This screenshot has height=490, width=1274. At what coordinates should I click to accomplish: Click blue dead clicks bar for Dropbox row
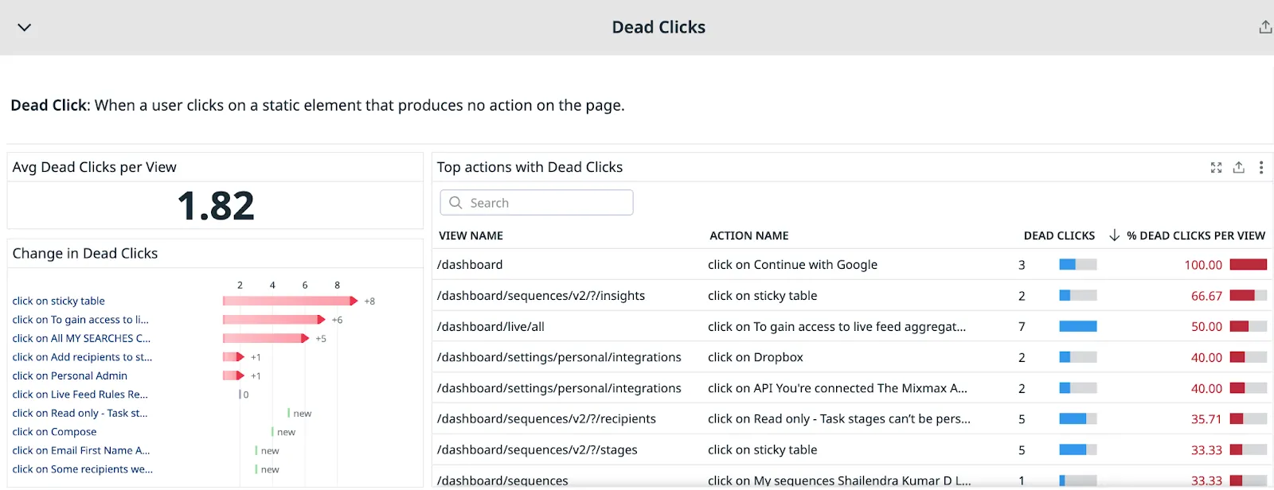(x=1078, y=357)
